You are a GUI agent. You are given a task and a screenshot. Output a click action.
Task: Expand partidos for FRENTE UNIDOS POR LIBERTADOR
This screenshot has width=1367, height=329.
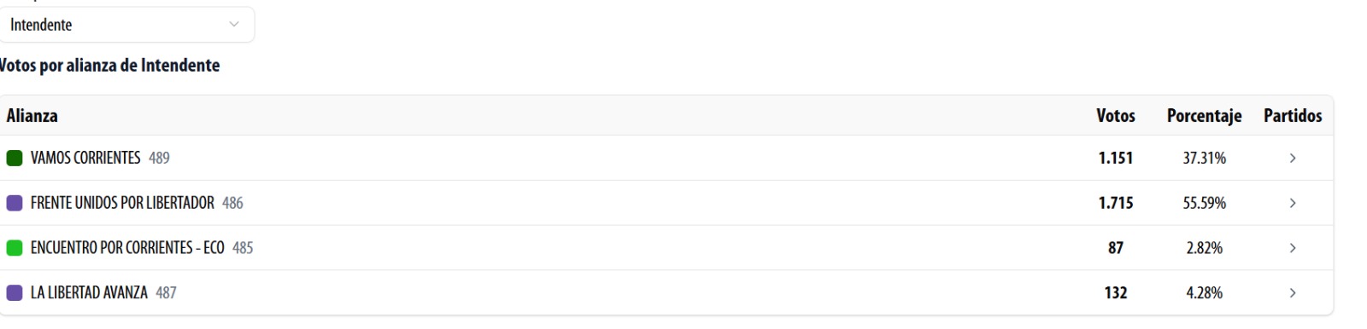click(1293, 203)
